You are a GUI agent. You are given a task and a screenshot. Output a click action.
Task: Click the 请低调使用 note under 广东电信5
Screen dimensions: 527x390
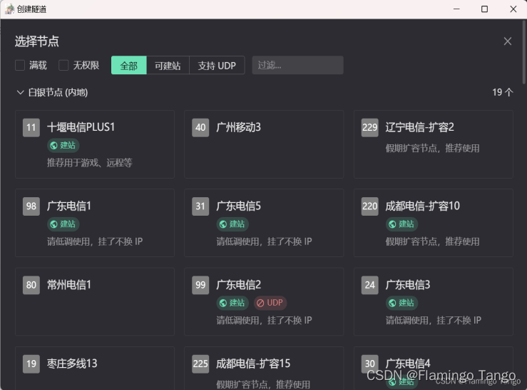[x=264, y=242]
